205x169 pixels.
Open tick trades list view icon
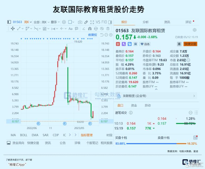click(x=196, y=113)
